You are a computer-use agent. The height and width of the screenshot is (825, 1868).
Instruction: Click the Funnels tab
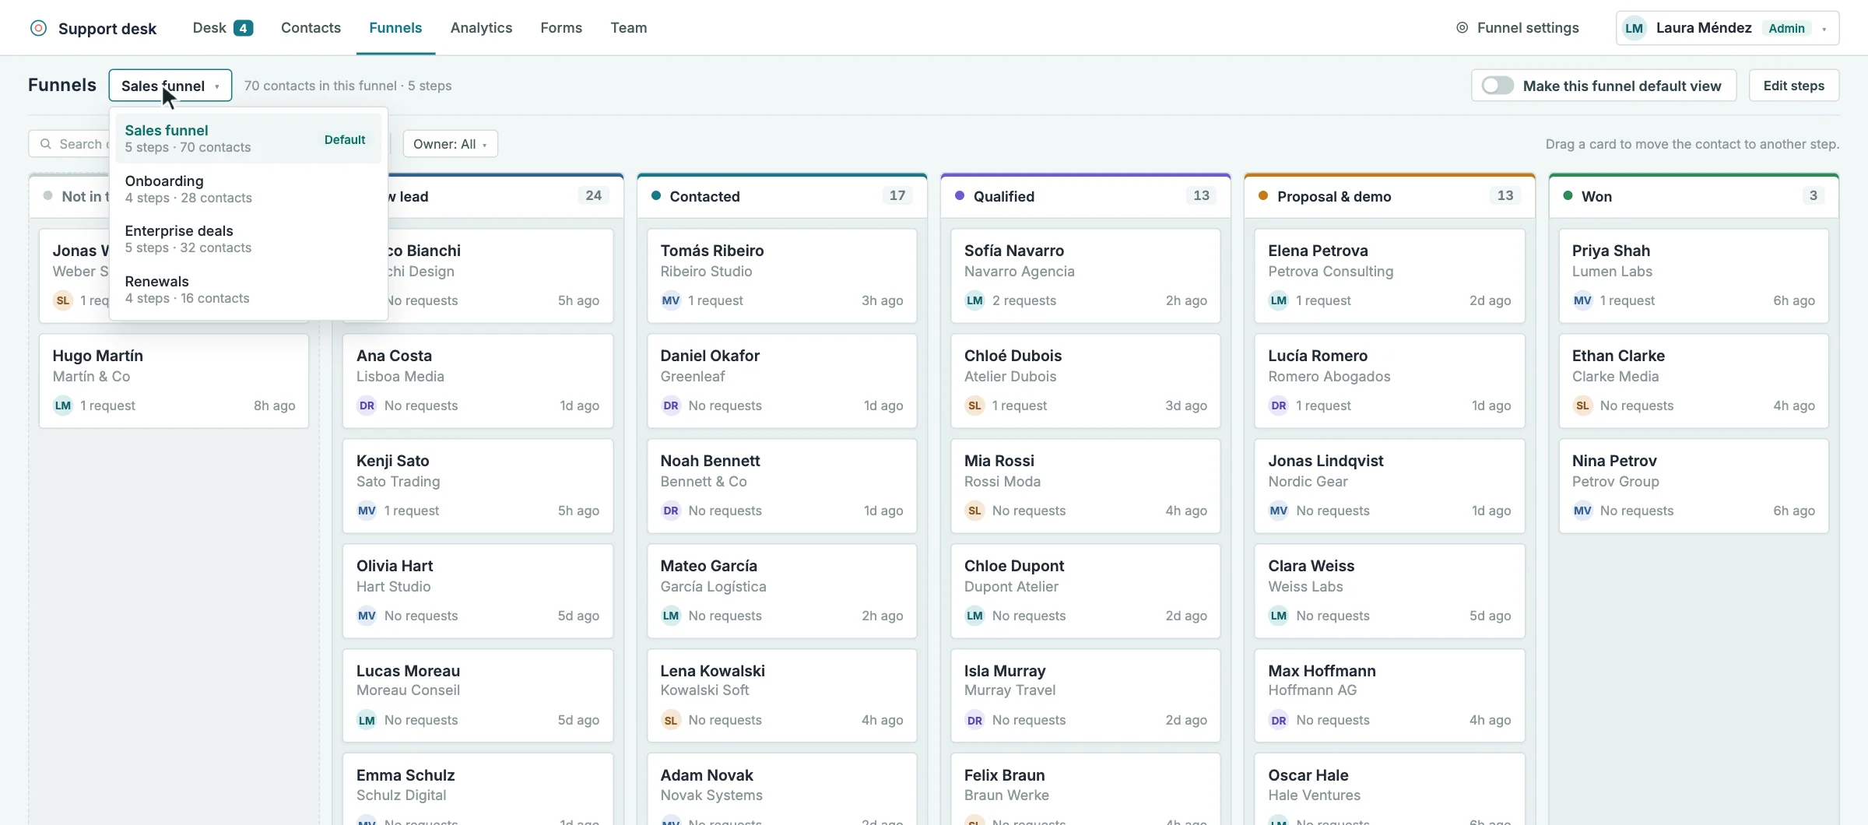pyautogui.click(x=395, y=28)
